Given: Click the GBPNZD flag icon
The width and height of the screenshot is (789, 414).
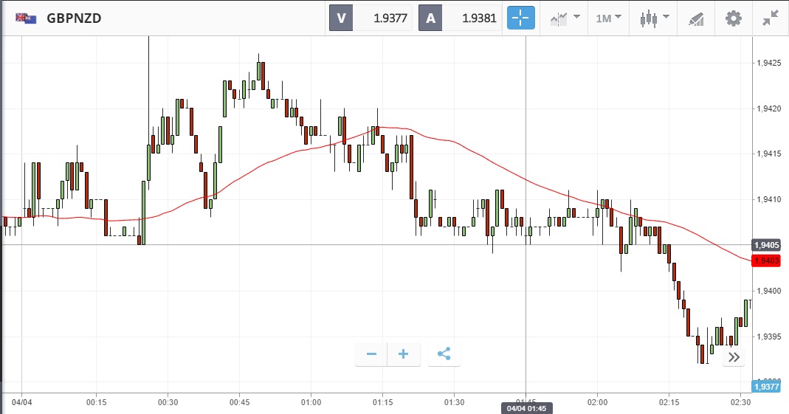Looking at the screenshot, I should [x=27, y=18].
